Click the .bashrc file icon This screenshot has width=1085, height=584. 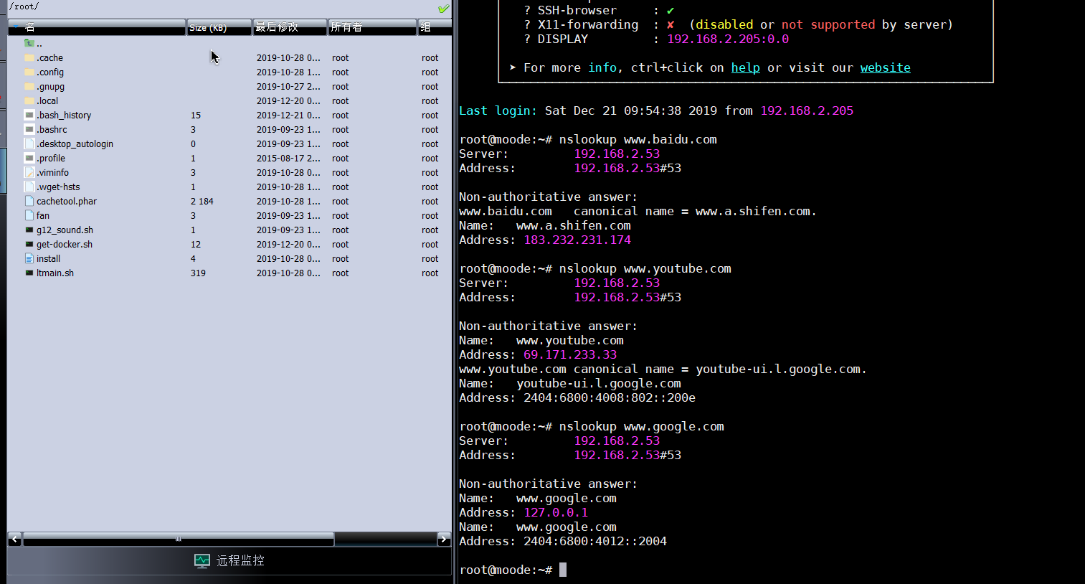click(x=28, y=129)
